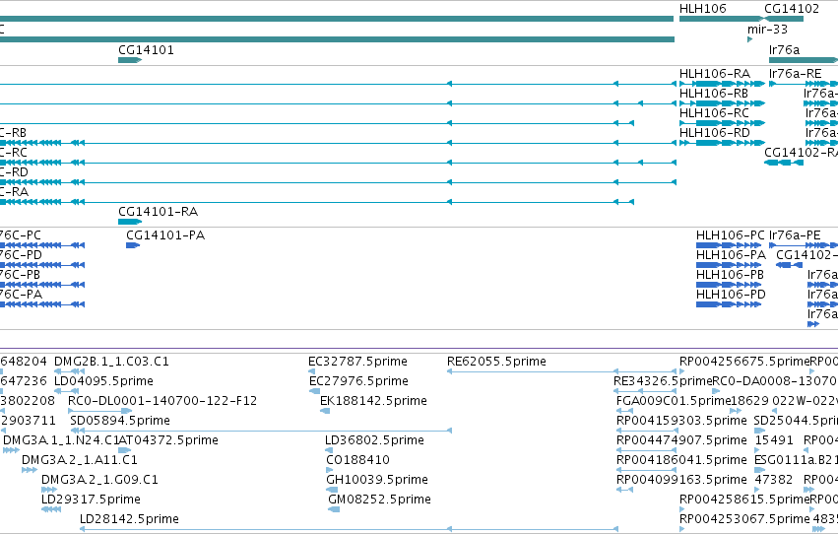This screenshot has width=838, height=534.
Task: Select EST CO188410
Action: click(330, 470)
